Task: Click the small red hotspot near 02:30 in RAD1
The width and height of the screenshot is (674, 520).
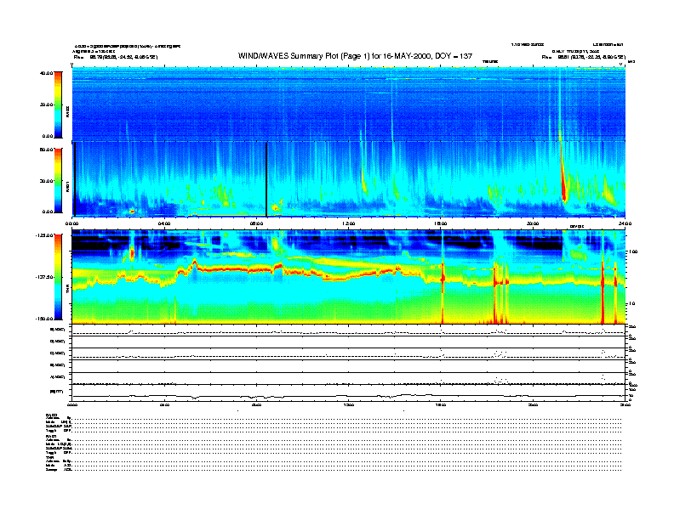Action: tap(132, 211)
